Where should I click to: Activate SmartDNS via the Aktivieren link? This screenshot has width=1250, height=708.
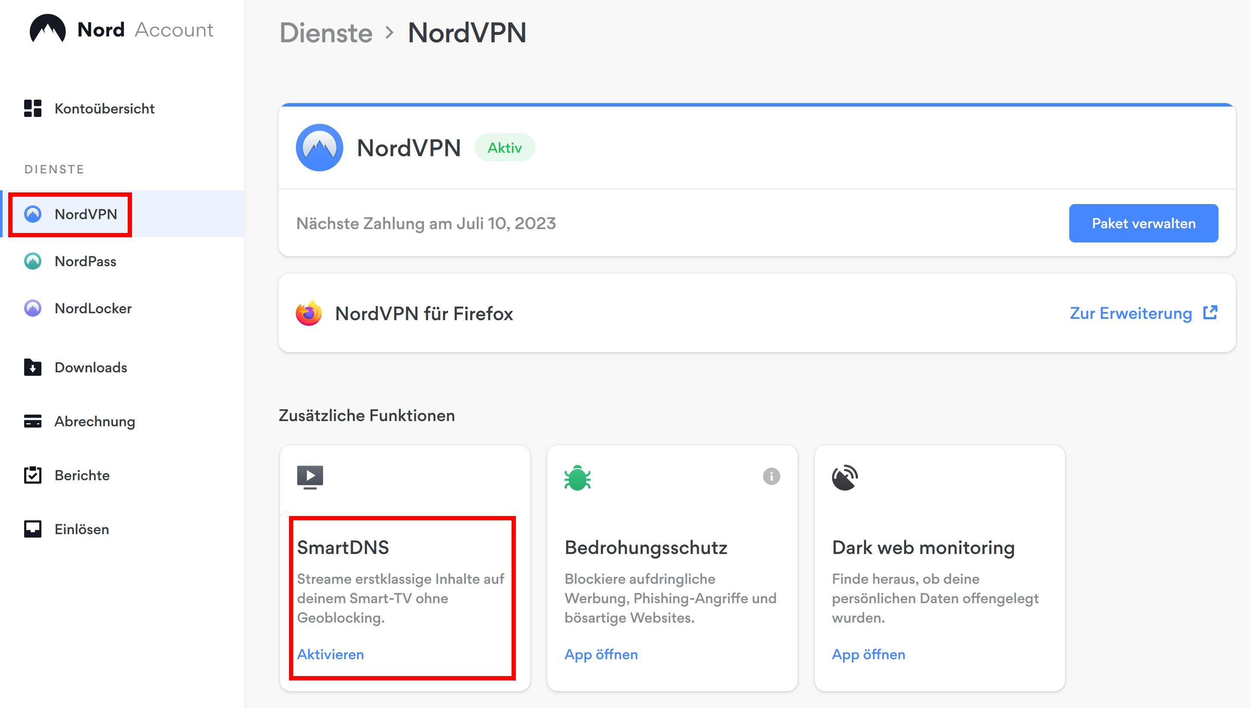click(330, 654)
